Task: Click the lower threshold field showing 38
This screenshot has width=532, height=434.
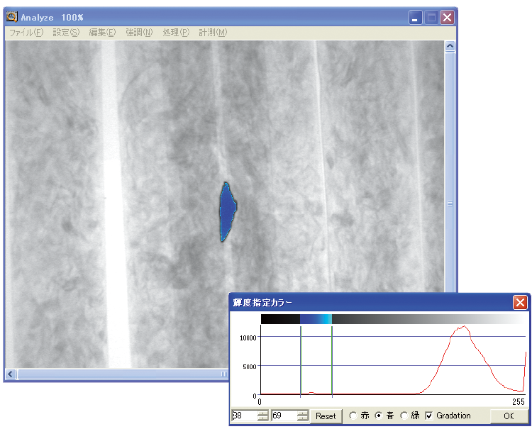Action: click(x=243, y=416)
